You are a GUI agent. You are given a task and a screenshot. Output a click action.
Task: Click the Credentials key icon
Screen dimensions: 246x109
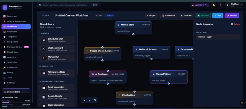pos(4,68)
